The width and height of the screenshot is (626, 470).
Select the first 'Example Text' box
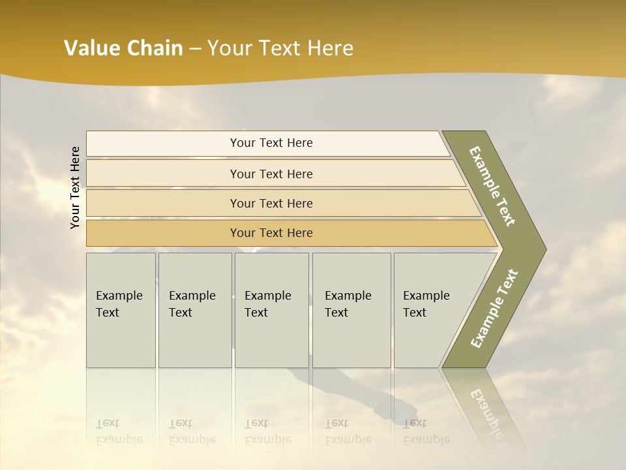121,310
